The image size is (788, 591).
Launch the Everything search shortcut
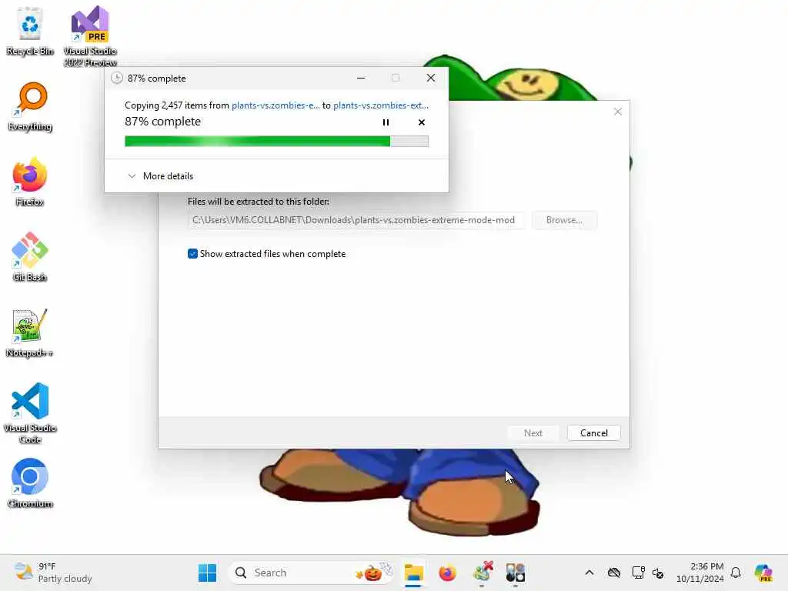pyautogui.click(x=30, y=106)
